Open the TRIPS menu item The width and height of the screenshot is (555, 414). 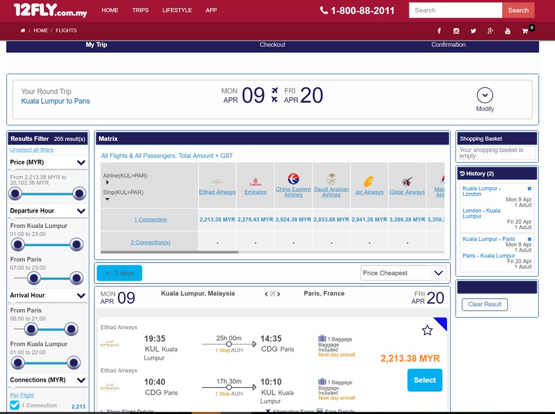(x=140, y=10)
